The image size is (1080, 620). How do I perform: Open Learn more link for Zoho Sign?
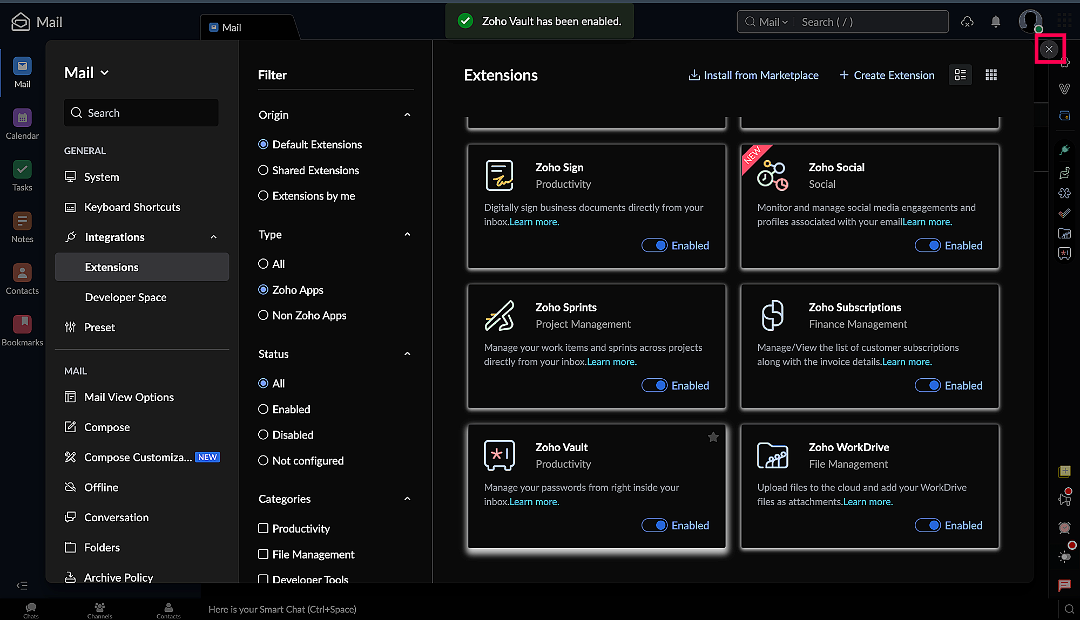534,222
